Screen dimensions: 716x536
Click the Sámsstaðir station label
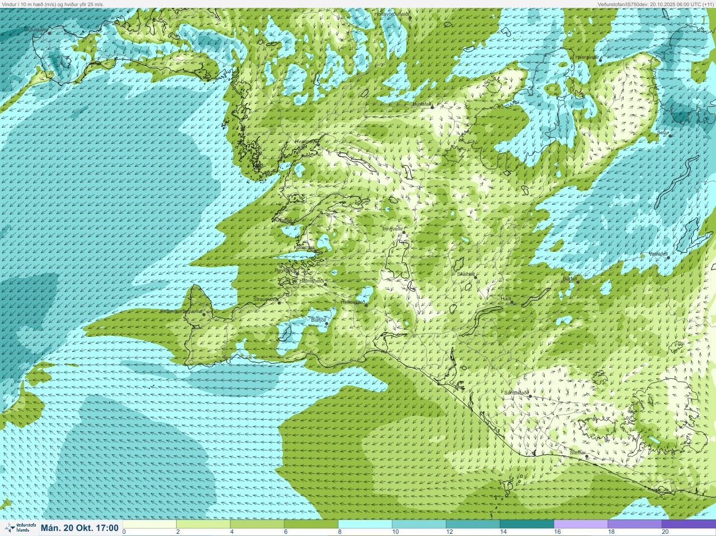[x=516, y=393]
